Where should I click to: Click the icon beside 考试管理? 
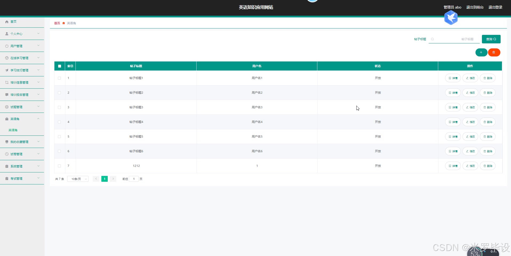[7, 179]
